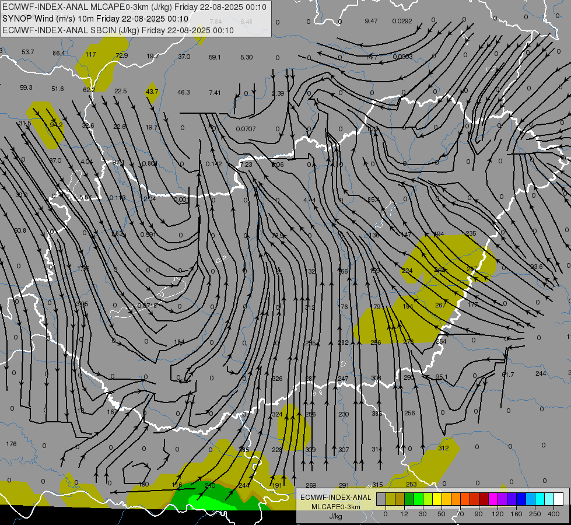Select the yellow swatch in the color legend
The width and height of the screenshot is (571, 525).
tap(437, 499)
